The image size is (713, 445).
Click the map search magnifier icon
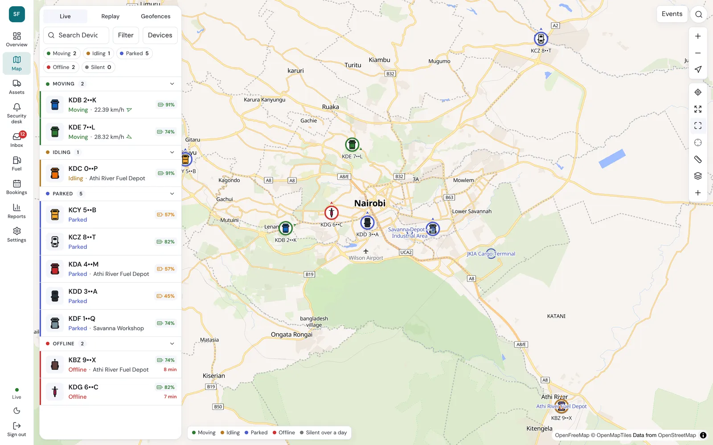pos(699,14)
